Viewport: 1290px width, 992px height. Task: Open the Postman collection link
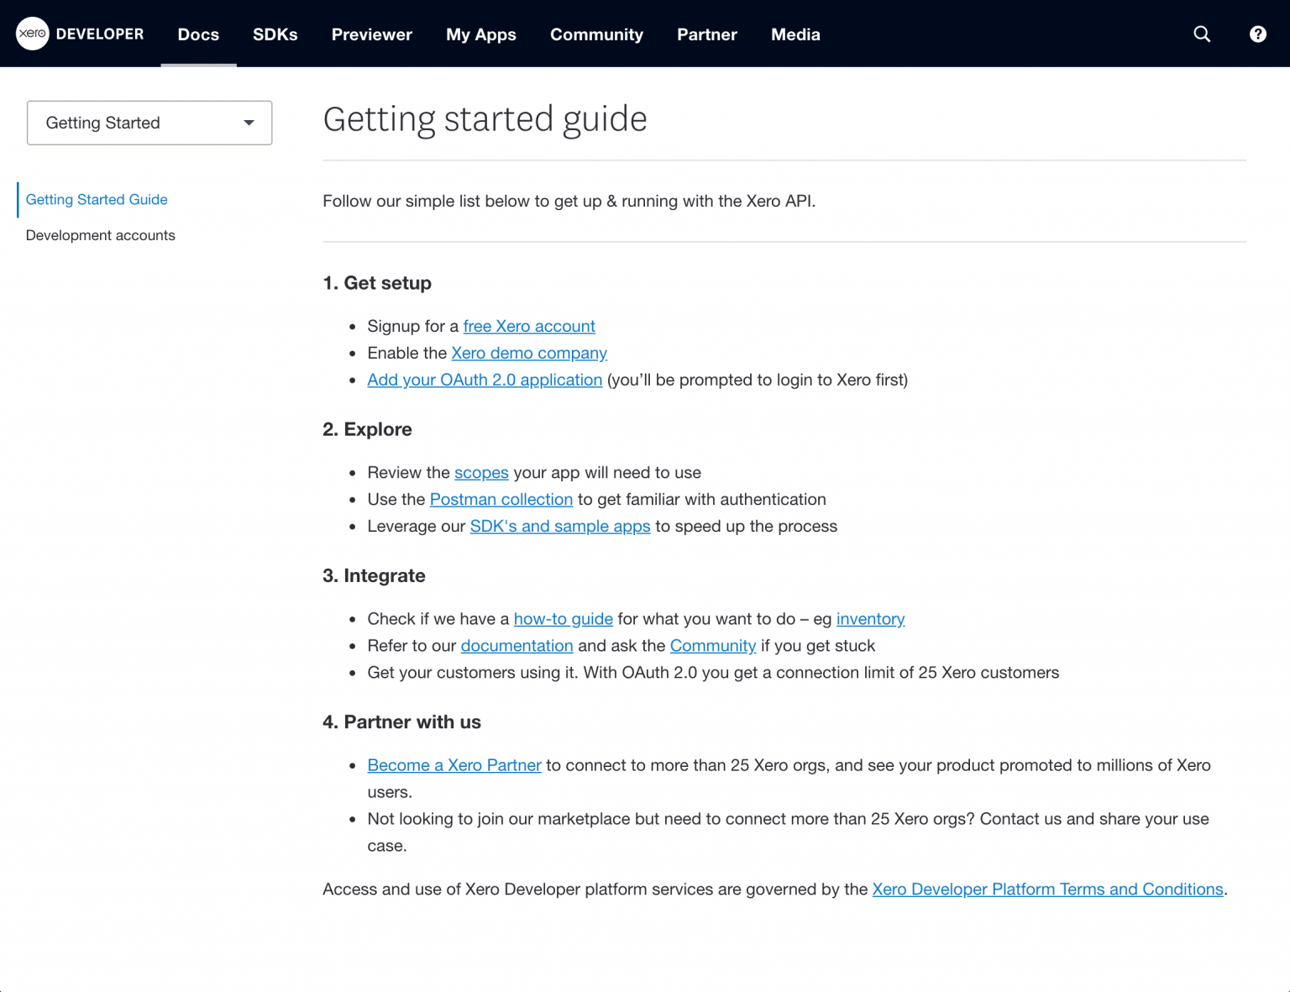pos(501,499)
